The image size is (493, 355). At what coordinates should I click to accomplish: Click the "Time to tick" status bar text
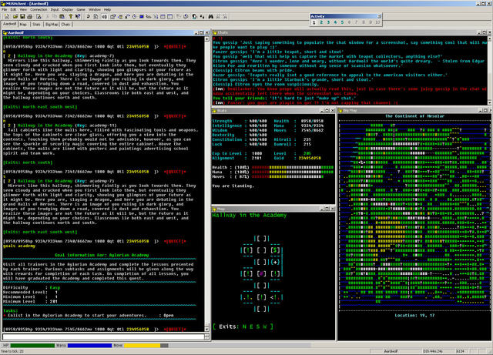pyautogui.click(x=13, y=352)
